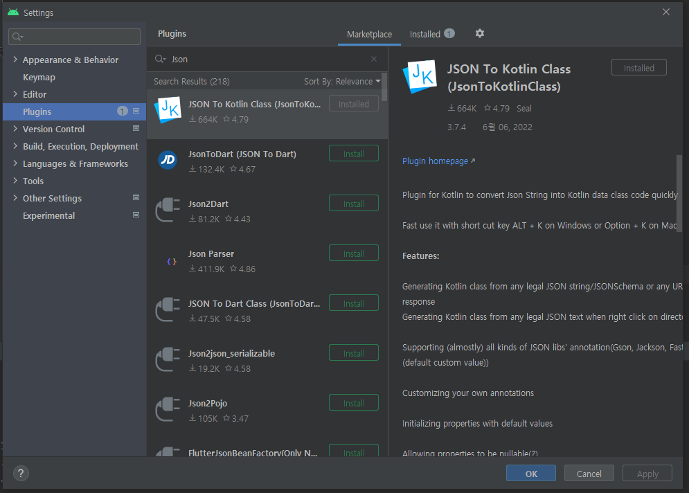Viewport: 689px width, 493px height.
Task: Select Experimental in settings tree
Action: point(48,216)
